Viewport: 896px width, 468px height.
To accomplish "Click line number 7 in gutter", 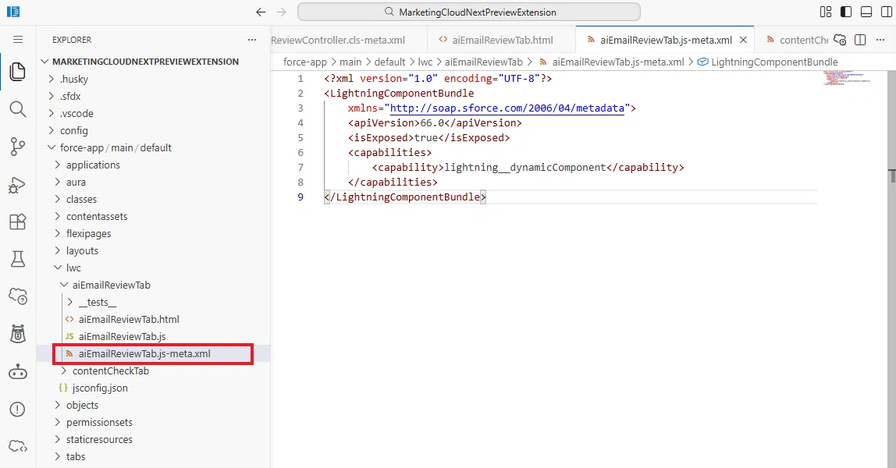I will (300, 167).
